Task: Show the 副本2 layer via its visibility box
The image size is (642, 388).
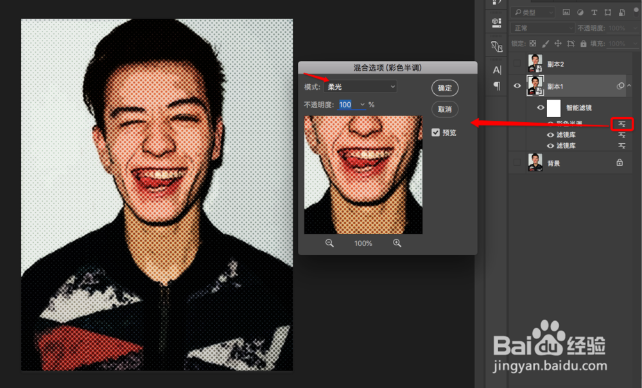Action: (517, 64)
